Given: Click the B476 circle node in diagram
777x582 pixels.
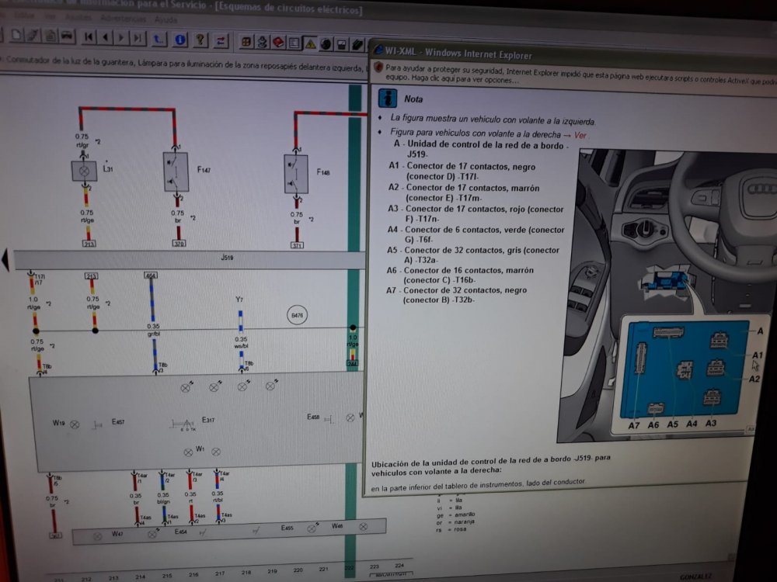Looking at the screenshot, I should (x=296, y=316).
